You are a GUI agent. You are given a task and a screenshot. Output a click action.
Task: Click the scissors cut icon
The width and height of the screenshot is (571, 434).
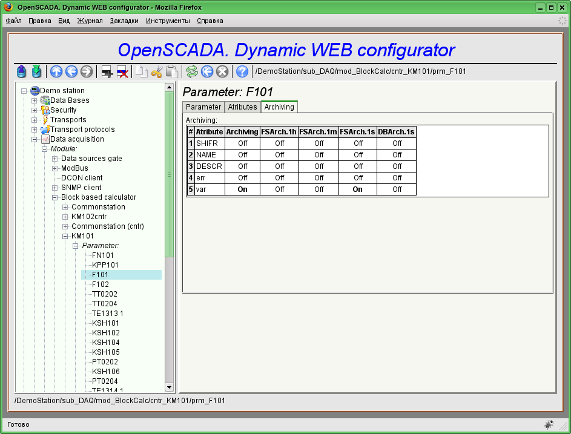pyautogui.click(x=157, y=71)
